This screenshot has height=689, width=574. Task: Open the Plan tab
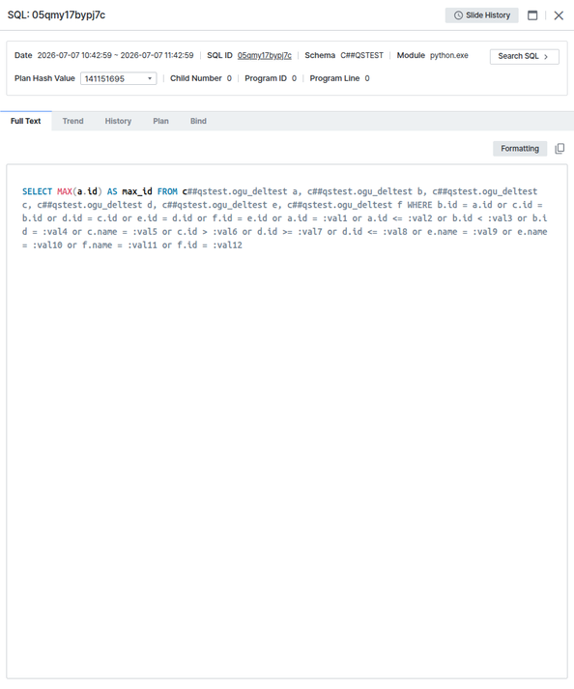[x=160, y=121]
